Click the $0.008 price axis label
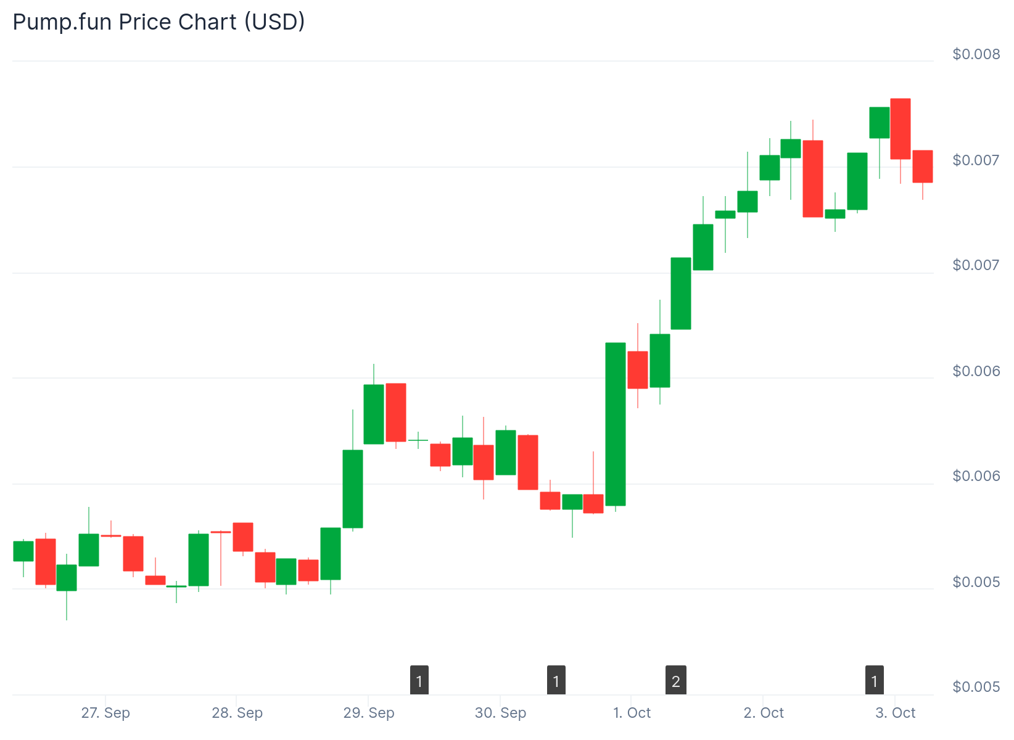 (976, 54)
